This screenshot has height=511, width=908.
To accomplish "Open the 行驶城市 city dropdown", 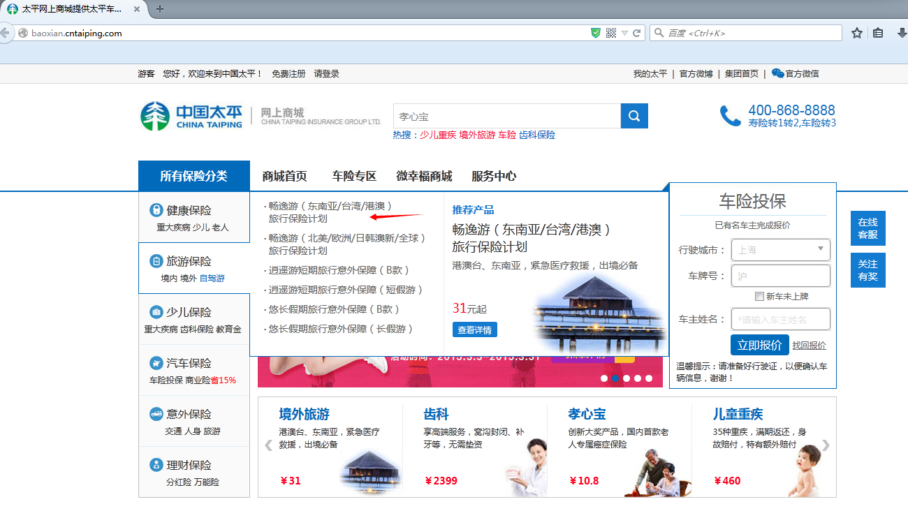I will tap(781, 250).
